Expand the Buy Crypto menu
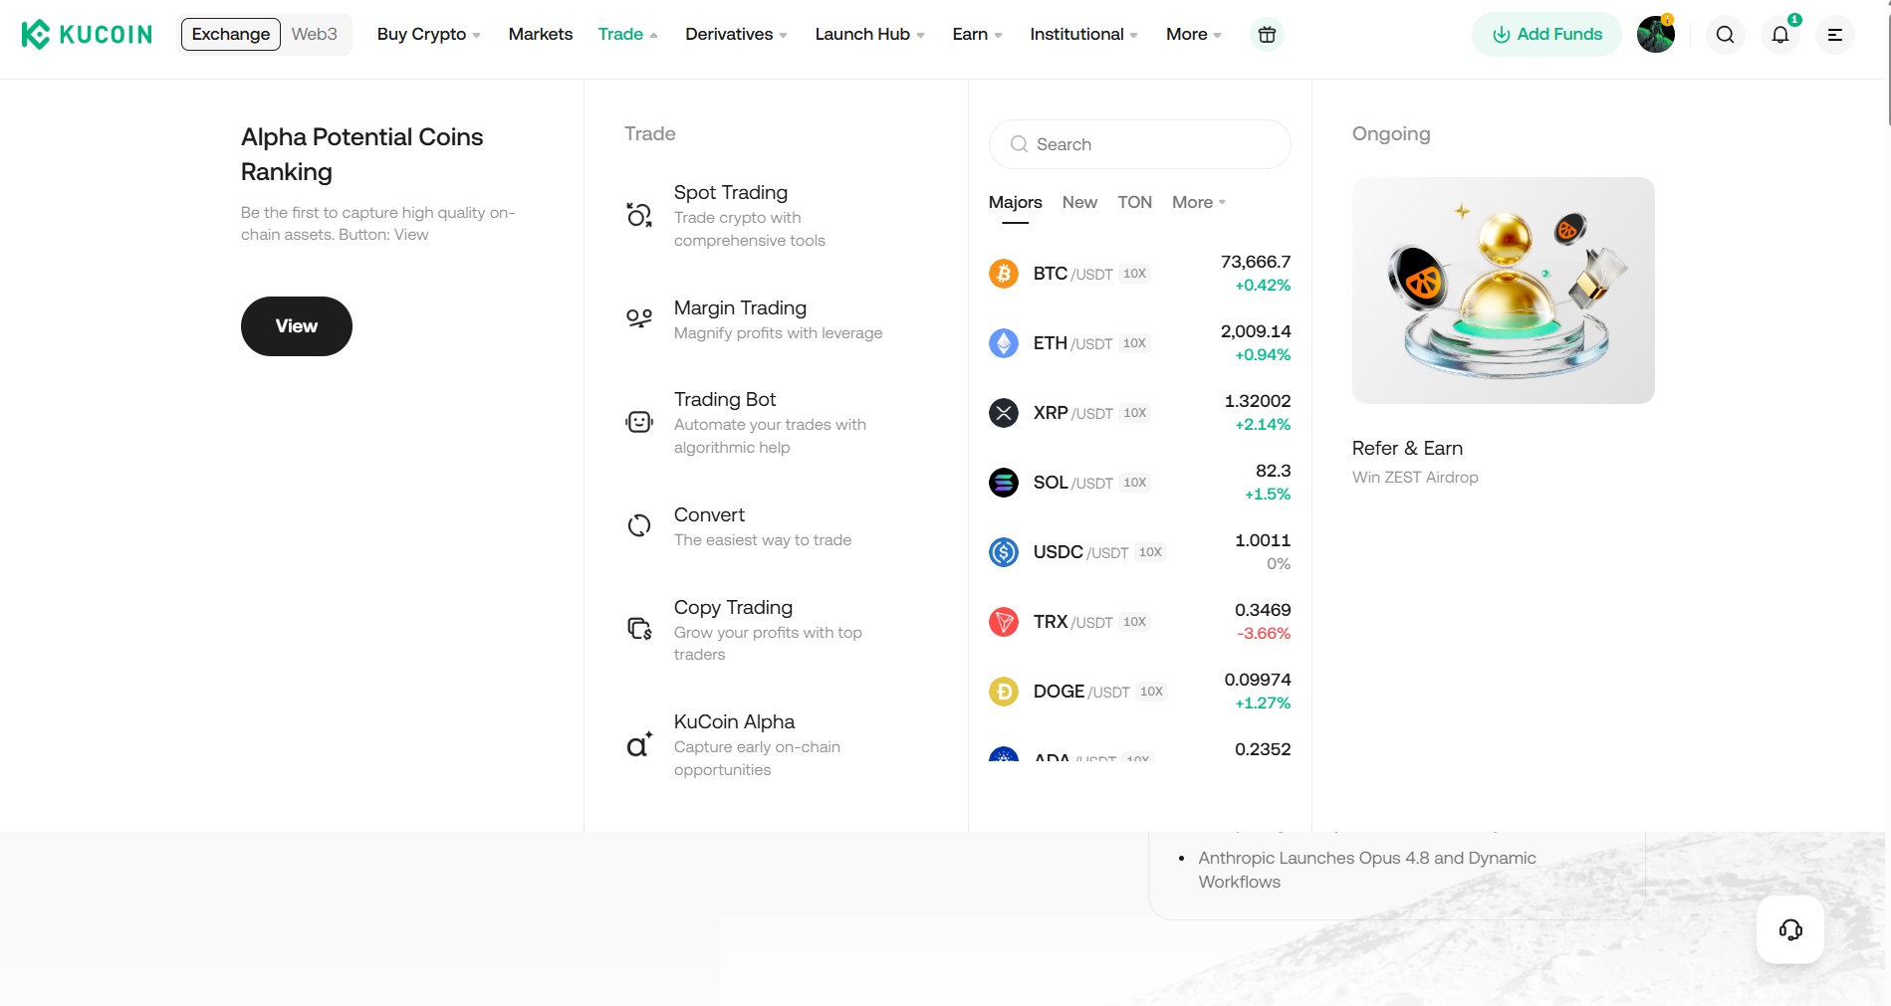The width and height of the screenshot is (1891, 1006). tap(429, 35)
